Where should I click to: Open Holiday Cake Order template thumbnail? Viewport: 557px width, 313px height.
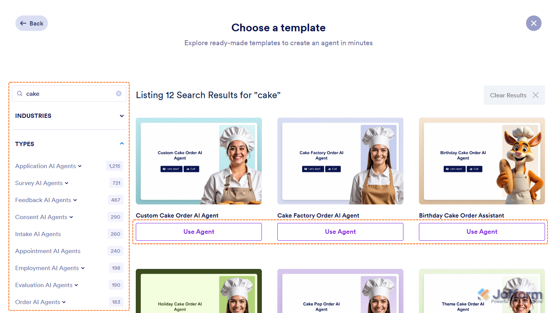(199, 291)
